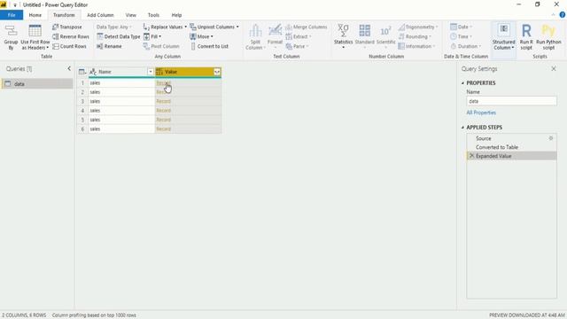The height and width of the screenshot is (319, 567).
Task: Click the Record link in row 6
Action: tap(163, 128)
